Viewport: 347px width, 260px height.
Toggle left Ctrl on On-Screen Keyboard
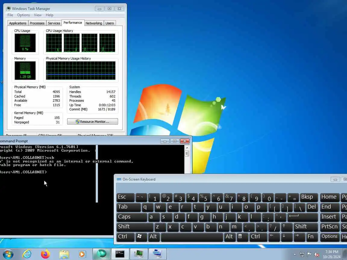(x=125, y=237)
